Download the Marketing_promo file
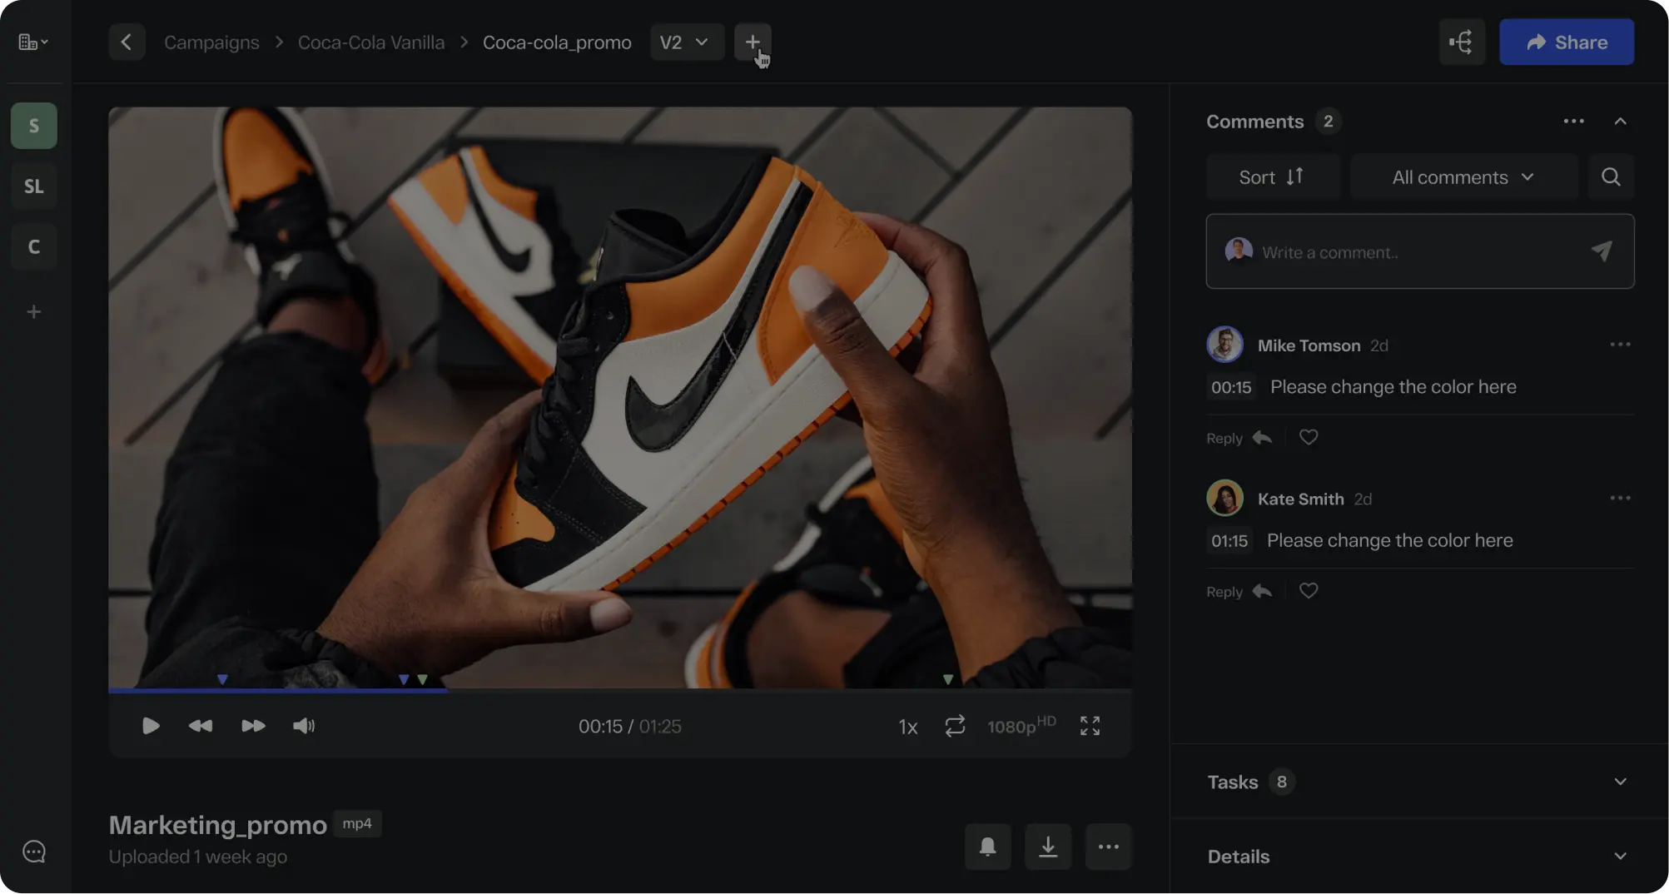Image resolution: width=1669 pixels, height=894 pixels. coord(1047,847)
